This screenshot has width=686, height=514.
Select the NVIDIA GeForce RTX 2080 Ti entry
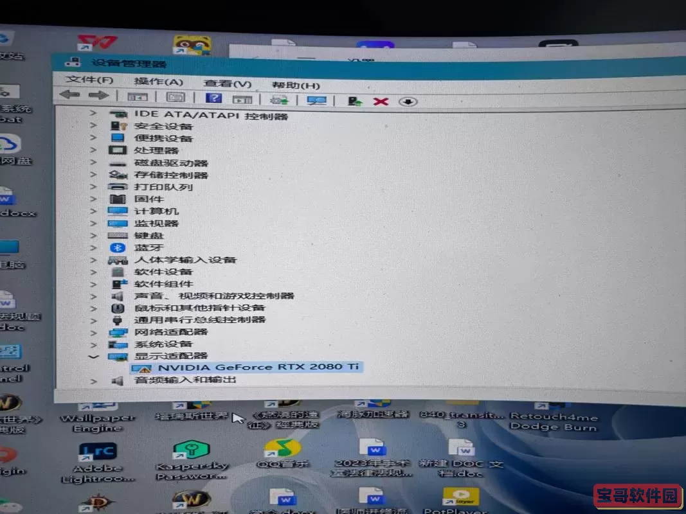(x=251, y=367)
